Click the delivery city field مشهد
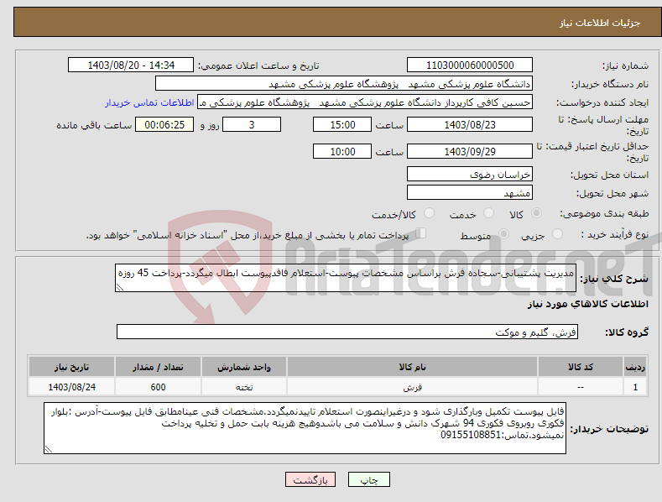This screenshot has width=662, height=502. coord(470,193)
